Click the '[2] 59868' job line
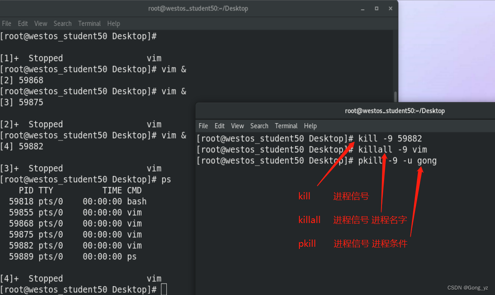This screenshot has height=295, width=495. [x=22, y=80]
